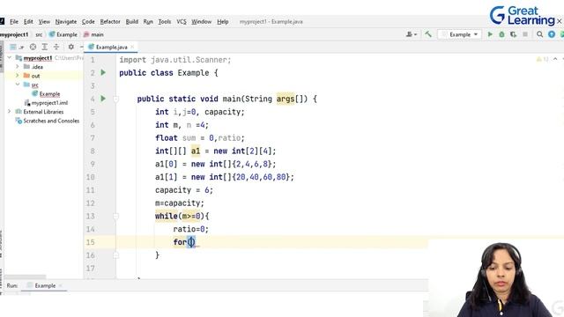564x317 pixels.
Task: Click the a1 variable on line 8
Action: [196, 151]
